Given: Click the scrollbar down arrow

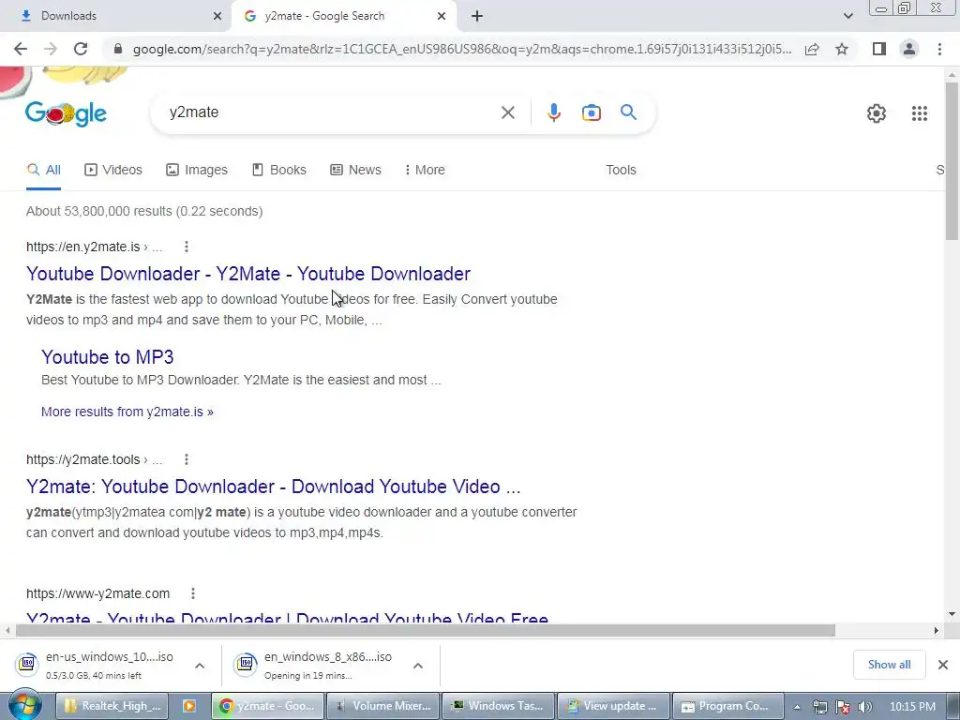Looking at the screenshot, I should click(952, 614).
